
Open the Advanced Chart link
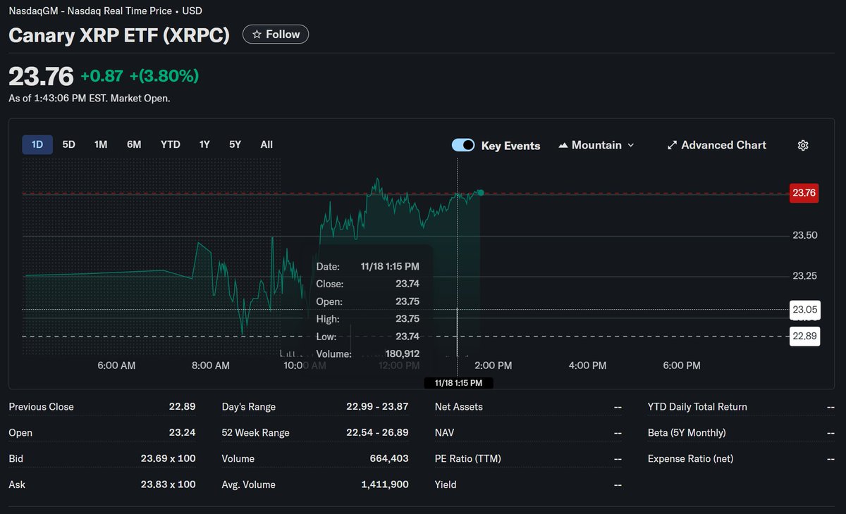pos(723,145)
